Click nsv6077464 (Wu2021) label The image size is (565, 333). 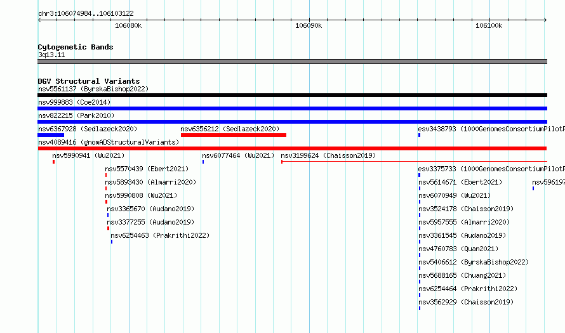[238, 155]
